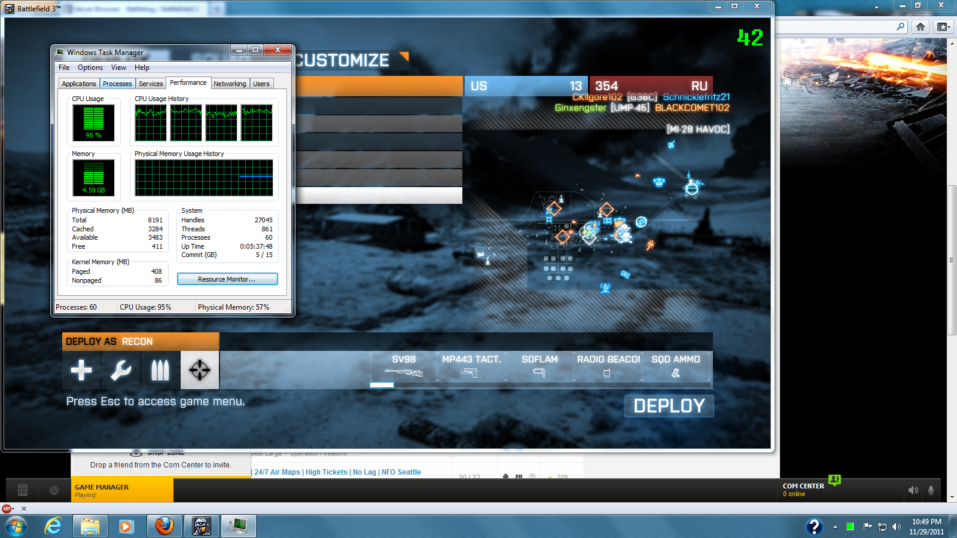Open the Firefox bookmarks dropdown button
The height and width of the screenshot is (538, 957).
coord(943,26)
